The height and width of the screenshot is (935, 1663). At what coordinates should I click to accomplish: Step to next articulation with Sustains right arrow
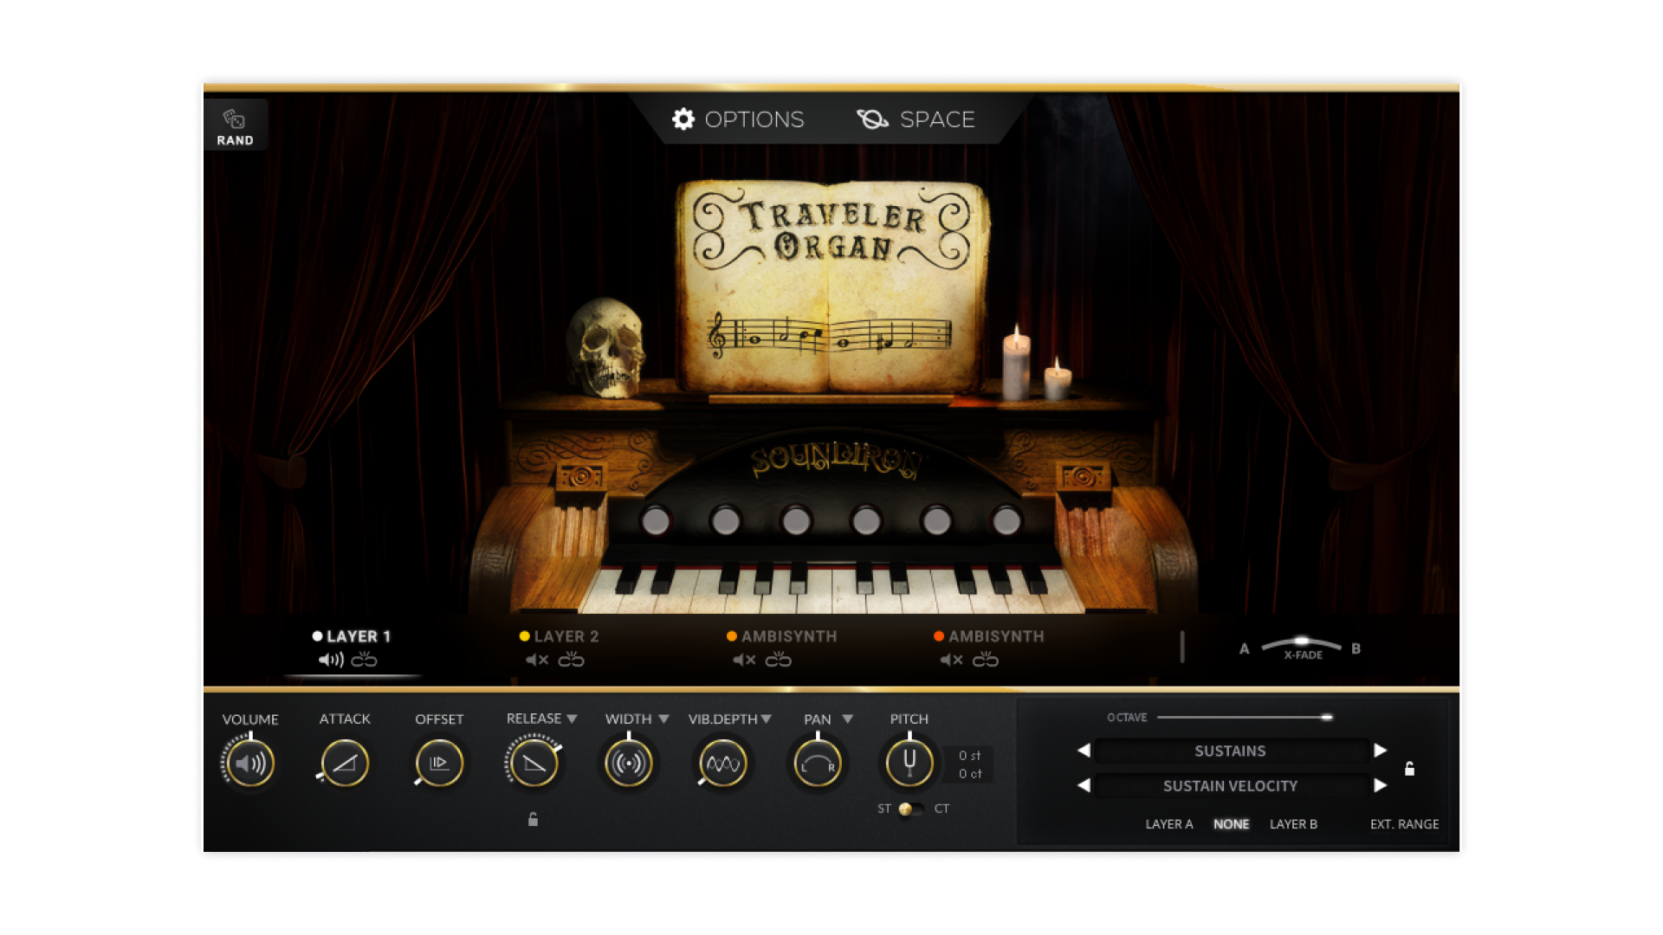coord(1380,751)
